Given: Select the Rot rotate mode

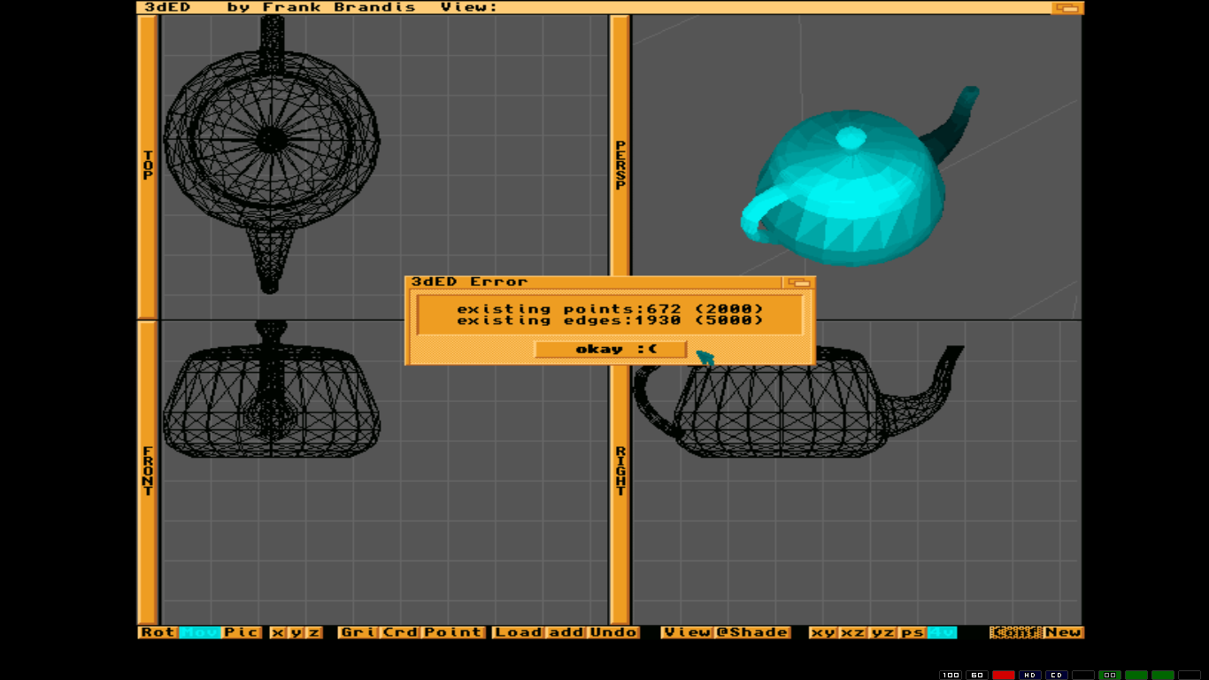Looking at the screenshot, I should click(158, 632).
